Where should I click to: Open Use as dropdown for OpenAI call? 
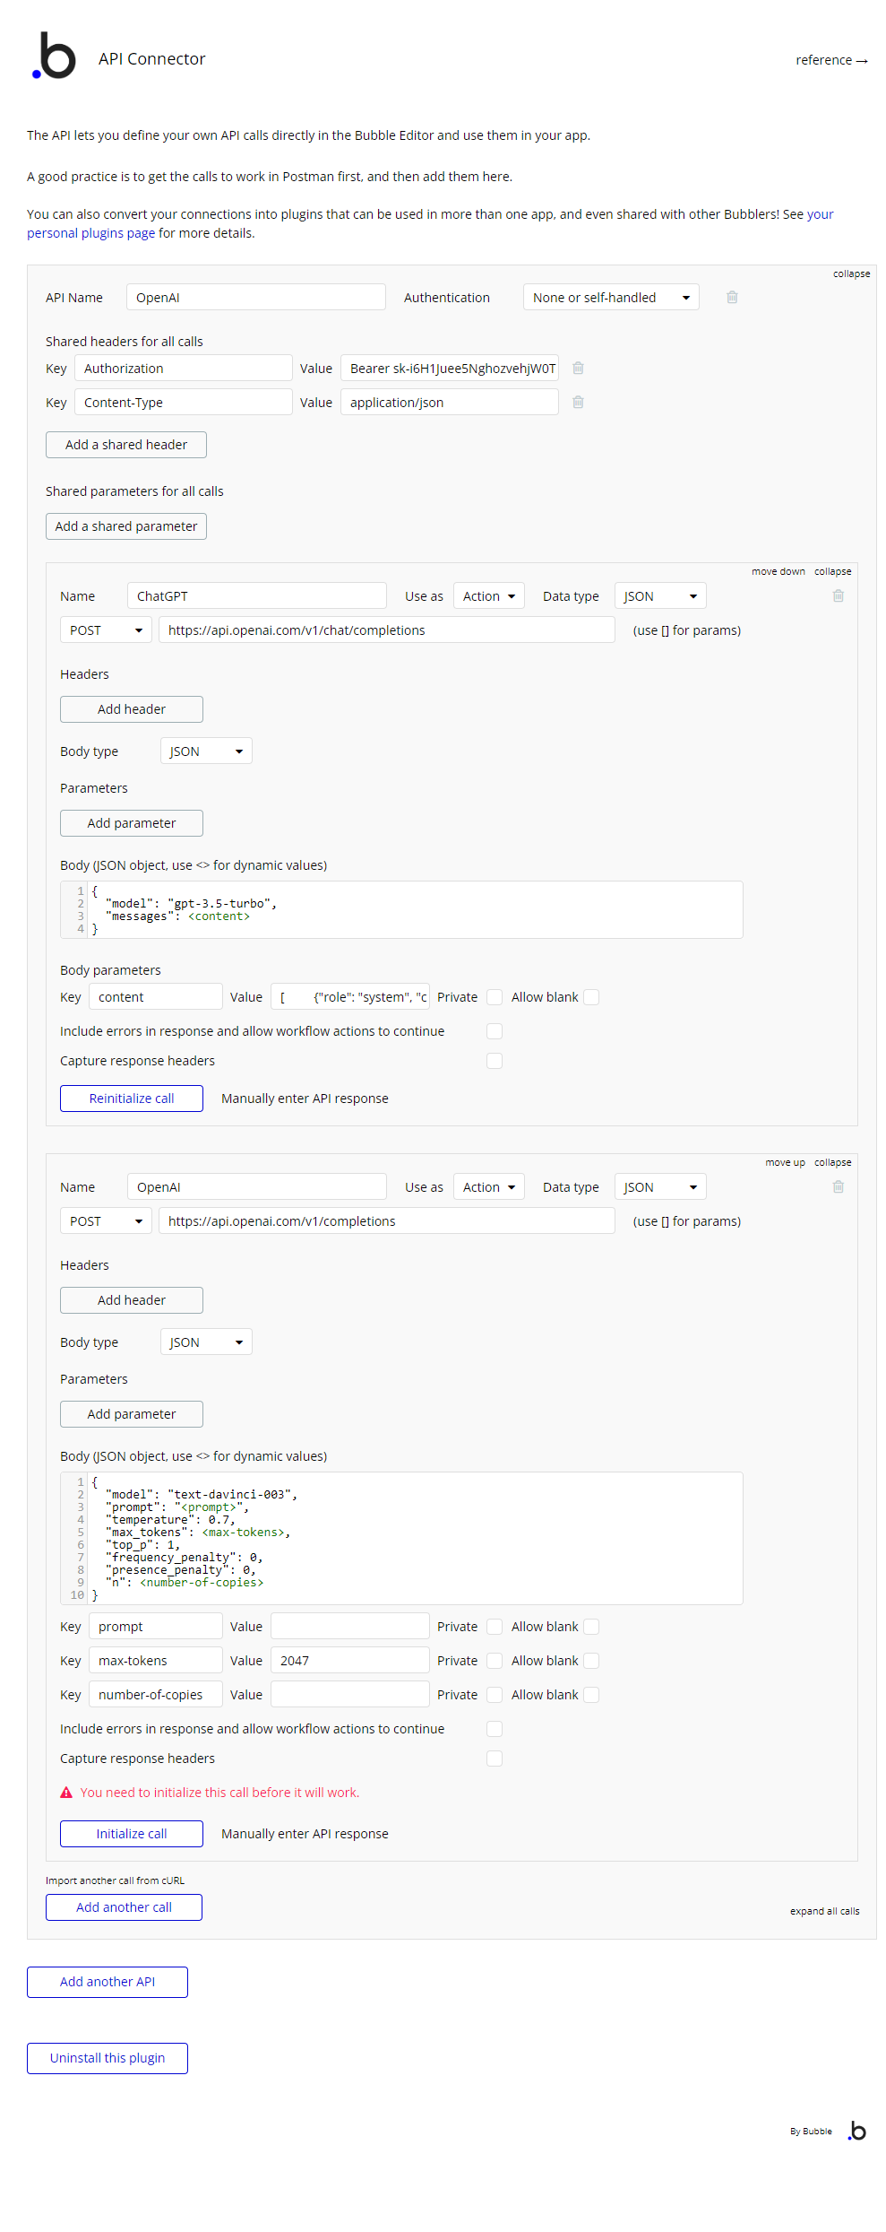coord(488,1187)
